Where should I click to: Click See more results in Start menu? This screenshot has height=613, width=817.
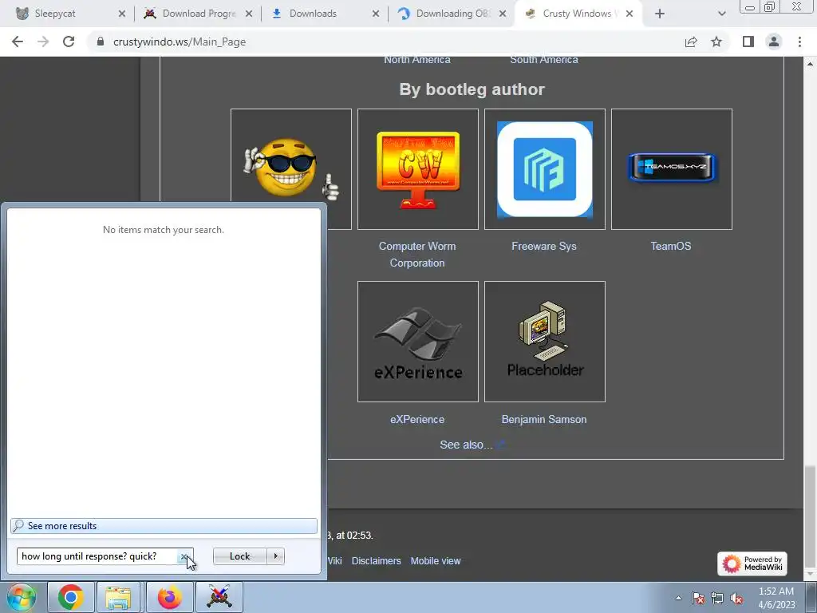point(164,526)
